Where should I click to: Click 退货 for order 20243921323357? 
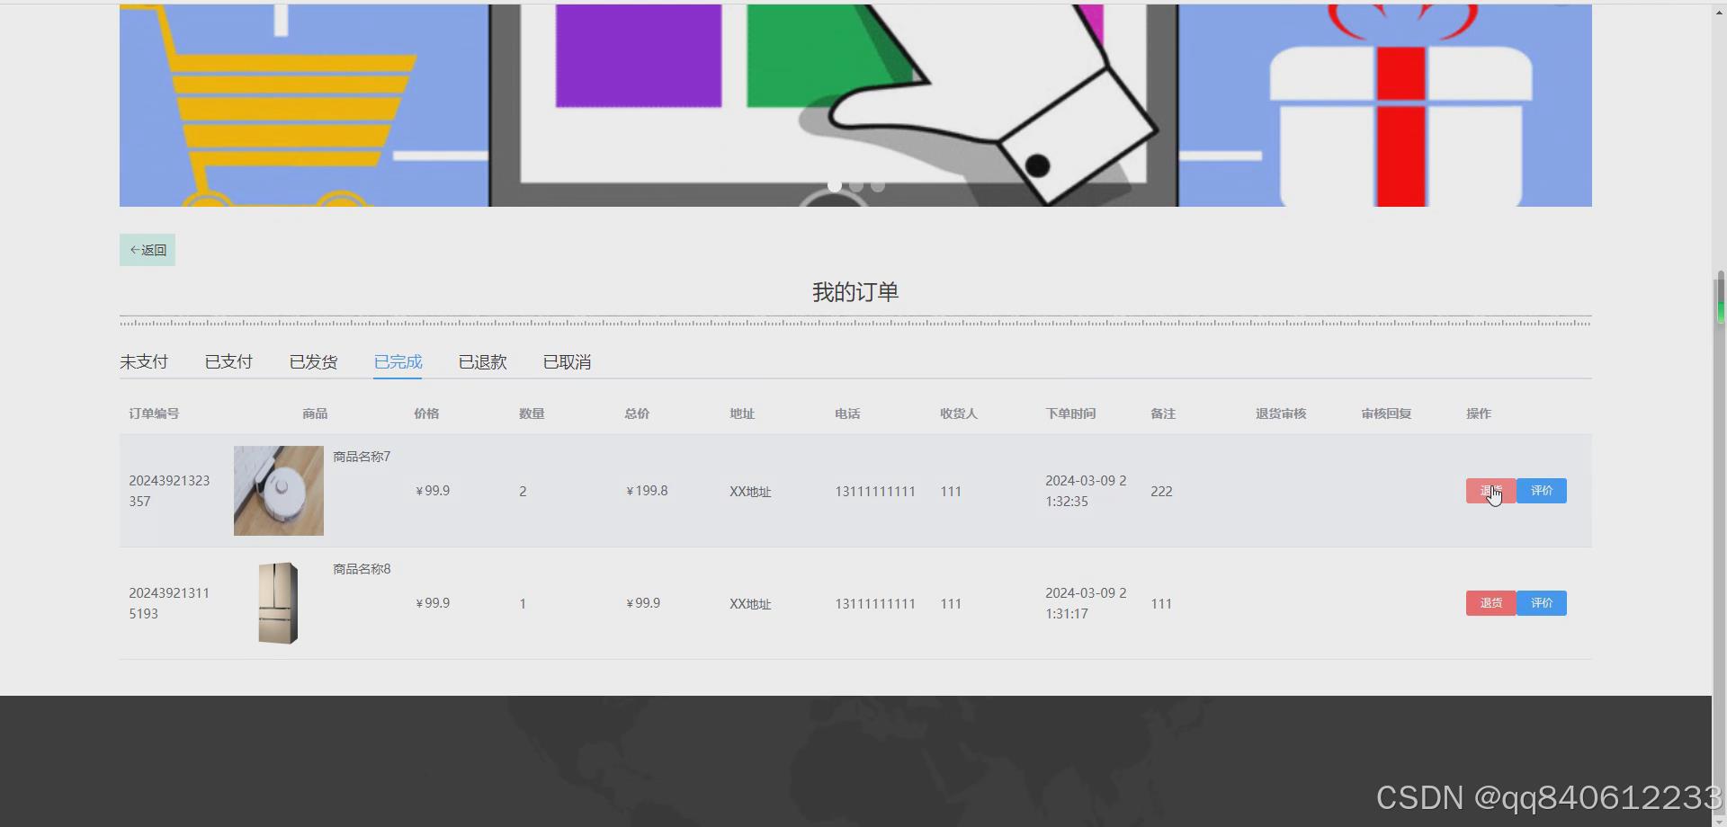[1490, 491]
